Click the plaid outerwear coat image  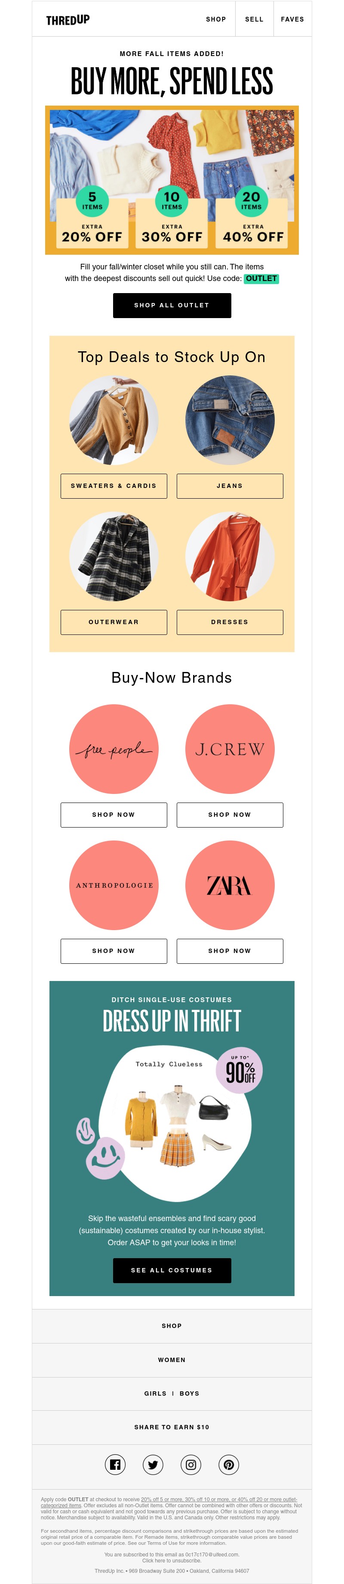click(x=114, y=556)
